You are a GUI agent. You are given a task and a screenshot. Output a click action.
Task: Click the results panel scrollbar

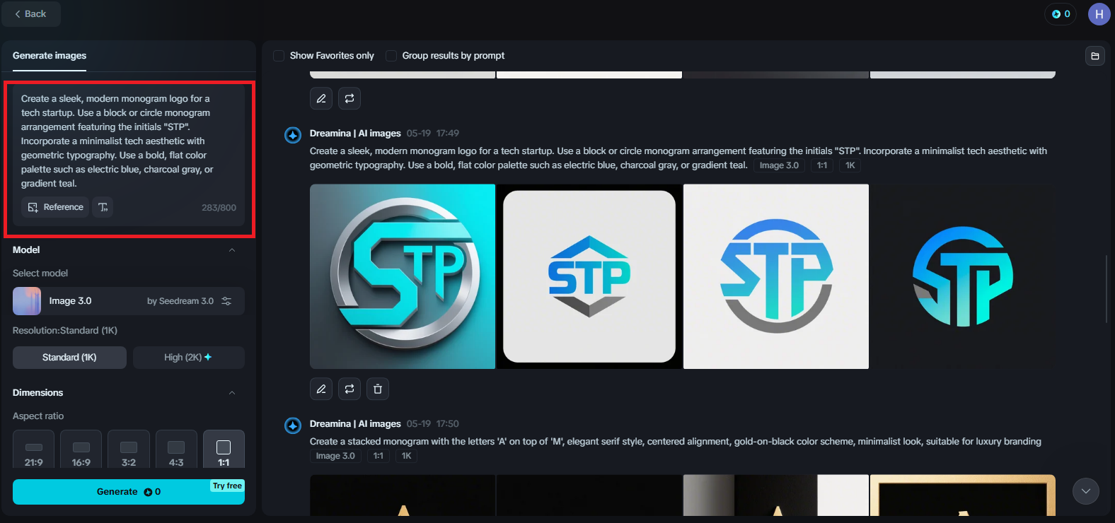[x=1107, y=288]
